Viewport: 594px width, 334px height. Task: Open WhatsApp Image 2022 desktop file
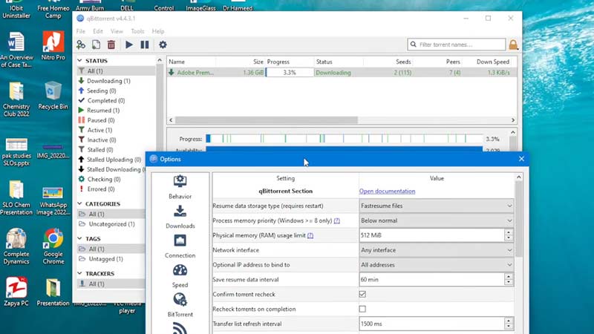[x=53, y=201]
